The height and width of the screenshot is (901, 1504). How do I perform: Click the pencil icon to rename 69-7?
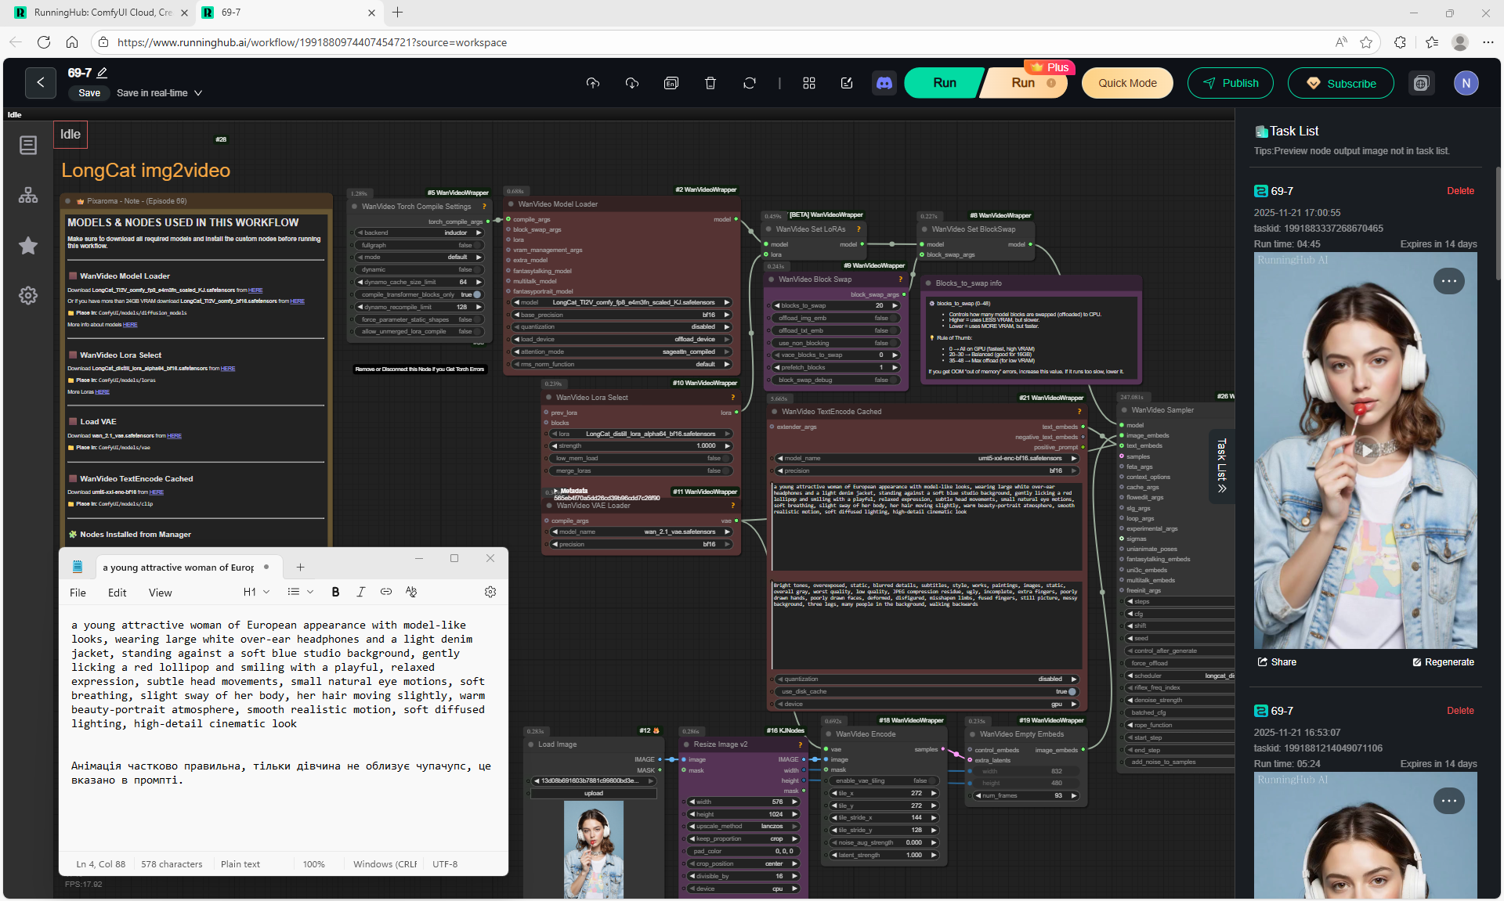pos(102,73)
